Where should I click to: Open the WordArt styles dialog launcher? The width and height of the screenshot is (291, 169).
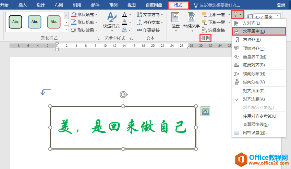pyautogui.click(x=131, y=39)
